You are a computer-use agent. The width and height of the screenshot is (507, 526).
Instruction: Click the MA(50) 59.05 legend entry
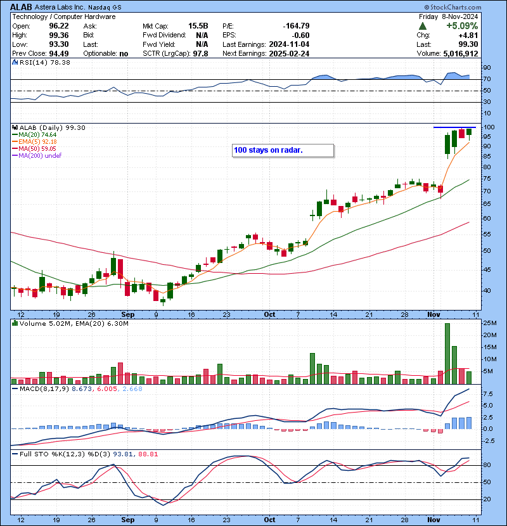(x=34, y=148)
